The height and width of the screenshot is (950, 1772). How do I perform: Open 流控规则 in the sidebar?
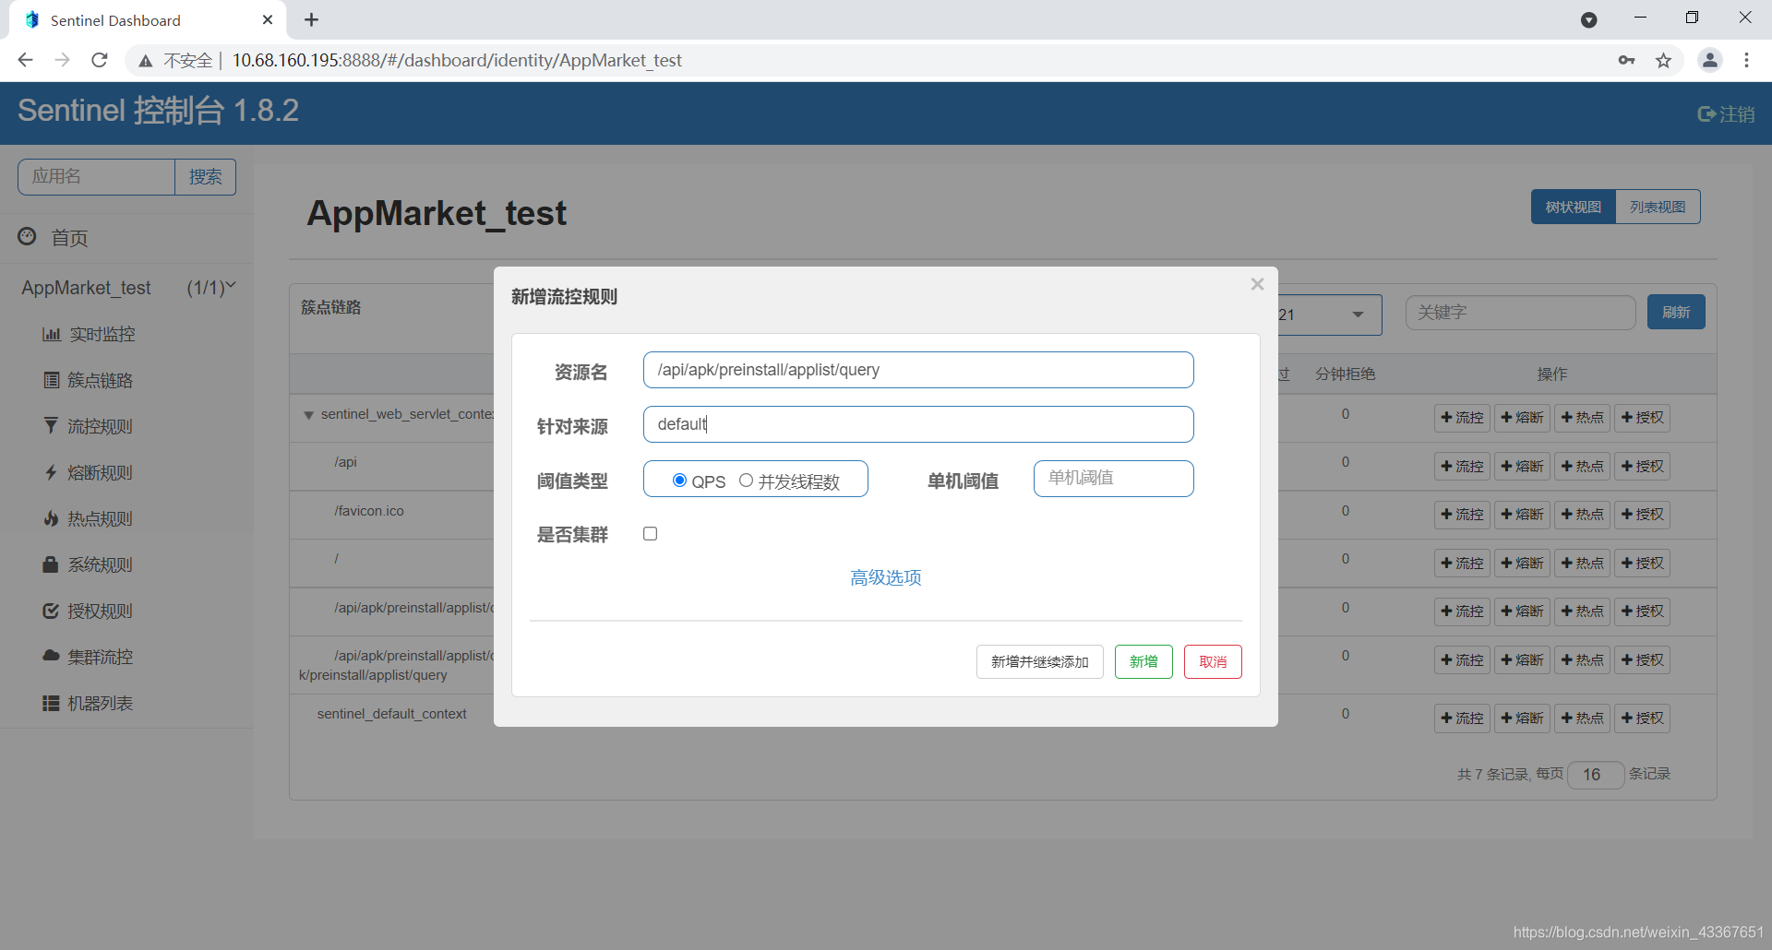pos(100,426)
